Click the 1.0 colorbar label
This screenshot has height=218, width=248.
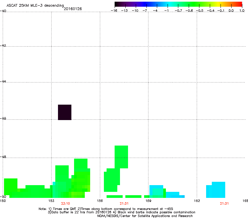click(242, 11)
